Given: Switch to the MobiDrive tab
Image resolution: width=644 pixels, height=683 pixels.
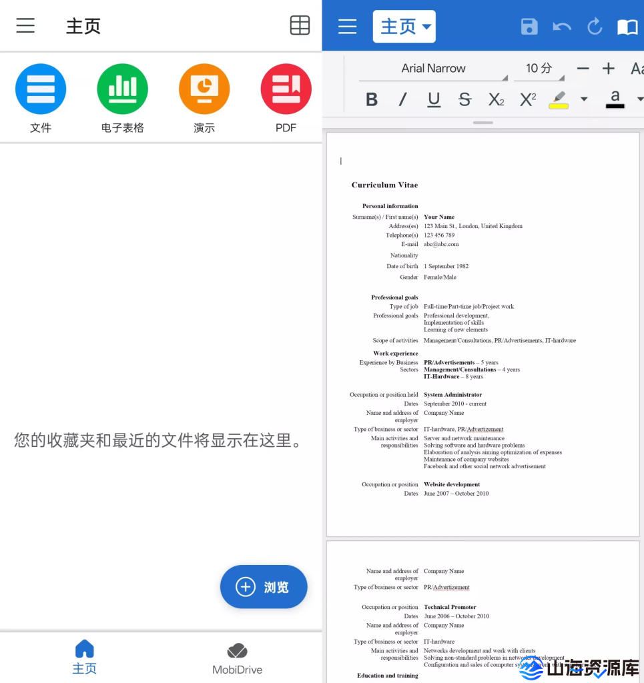Looking at the screenshot, I should click(x=237, y=657).
